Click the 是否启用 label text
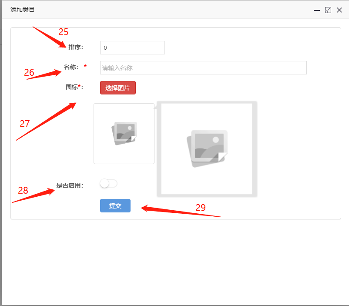 click(70, 185)
